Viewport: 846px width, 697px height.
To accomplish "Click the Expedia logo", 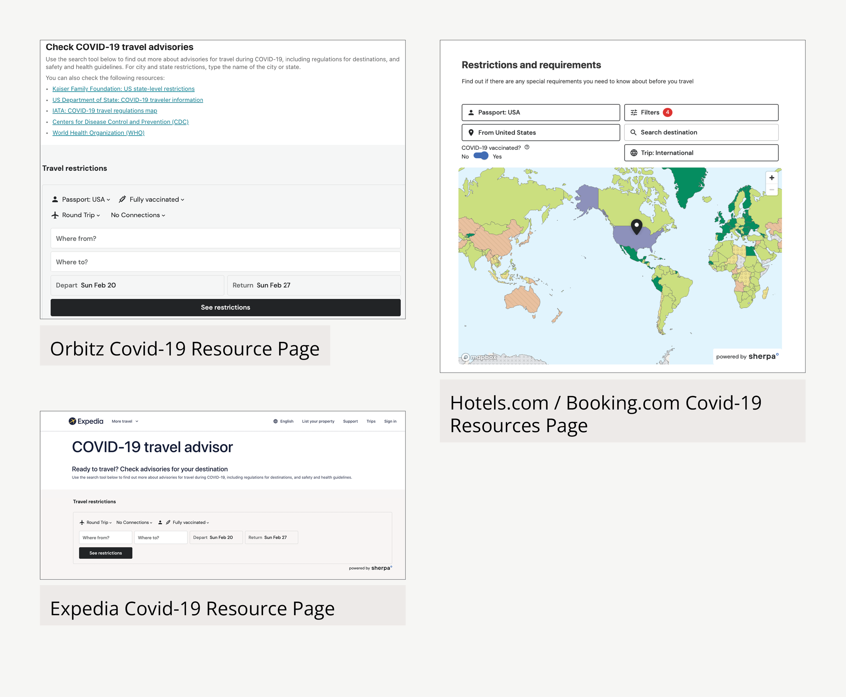I will click(x=86, y=421).
